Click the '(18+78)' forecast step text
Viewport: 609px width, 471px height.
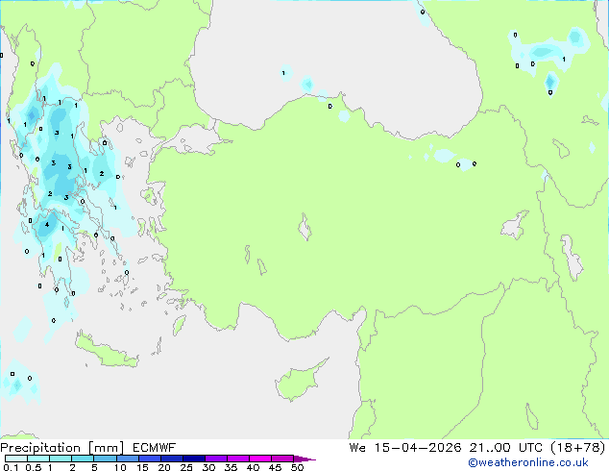(578, 448)
